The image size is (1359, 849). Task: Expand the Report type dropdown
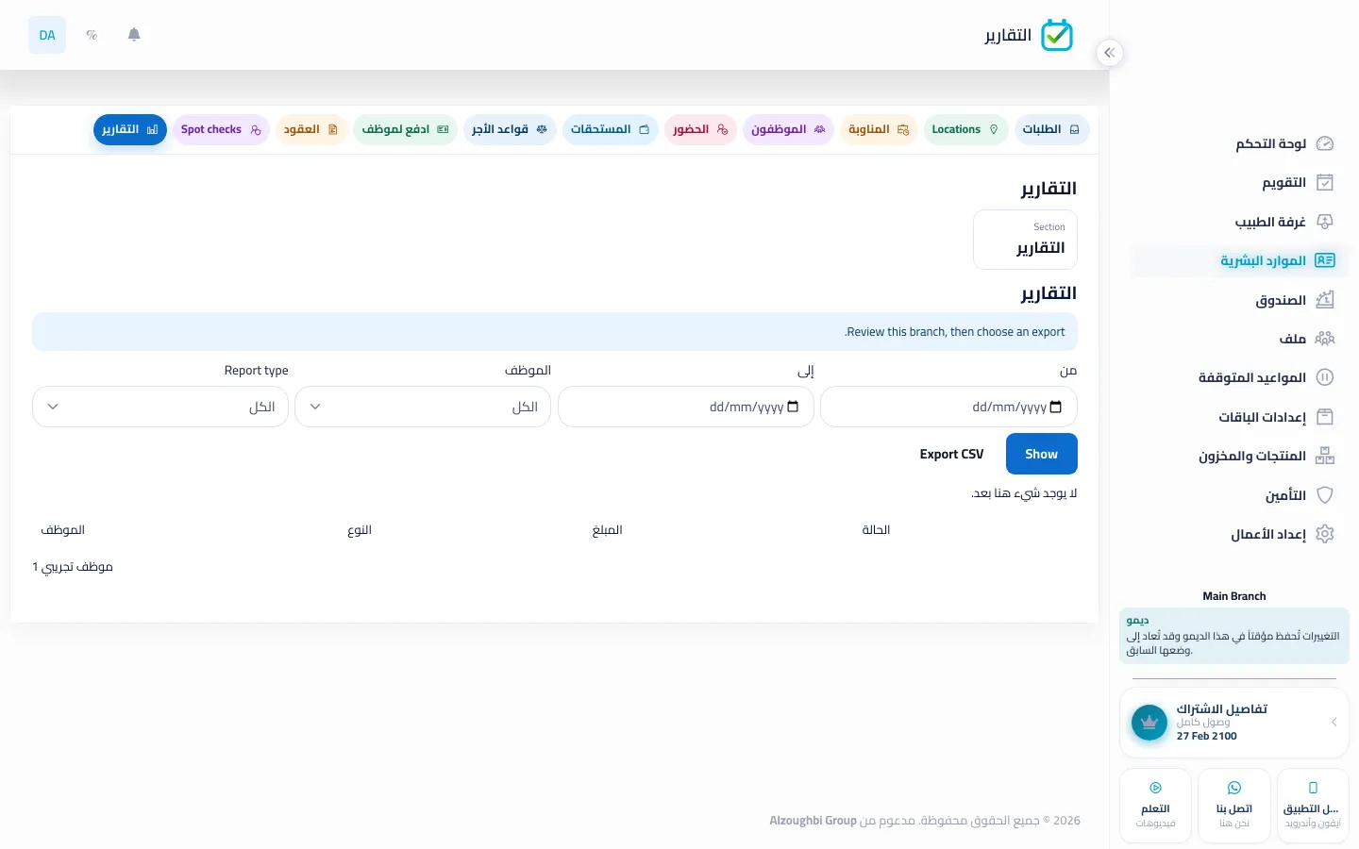[160, 407]
